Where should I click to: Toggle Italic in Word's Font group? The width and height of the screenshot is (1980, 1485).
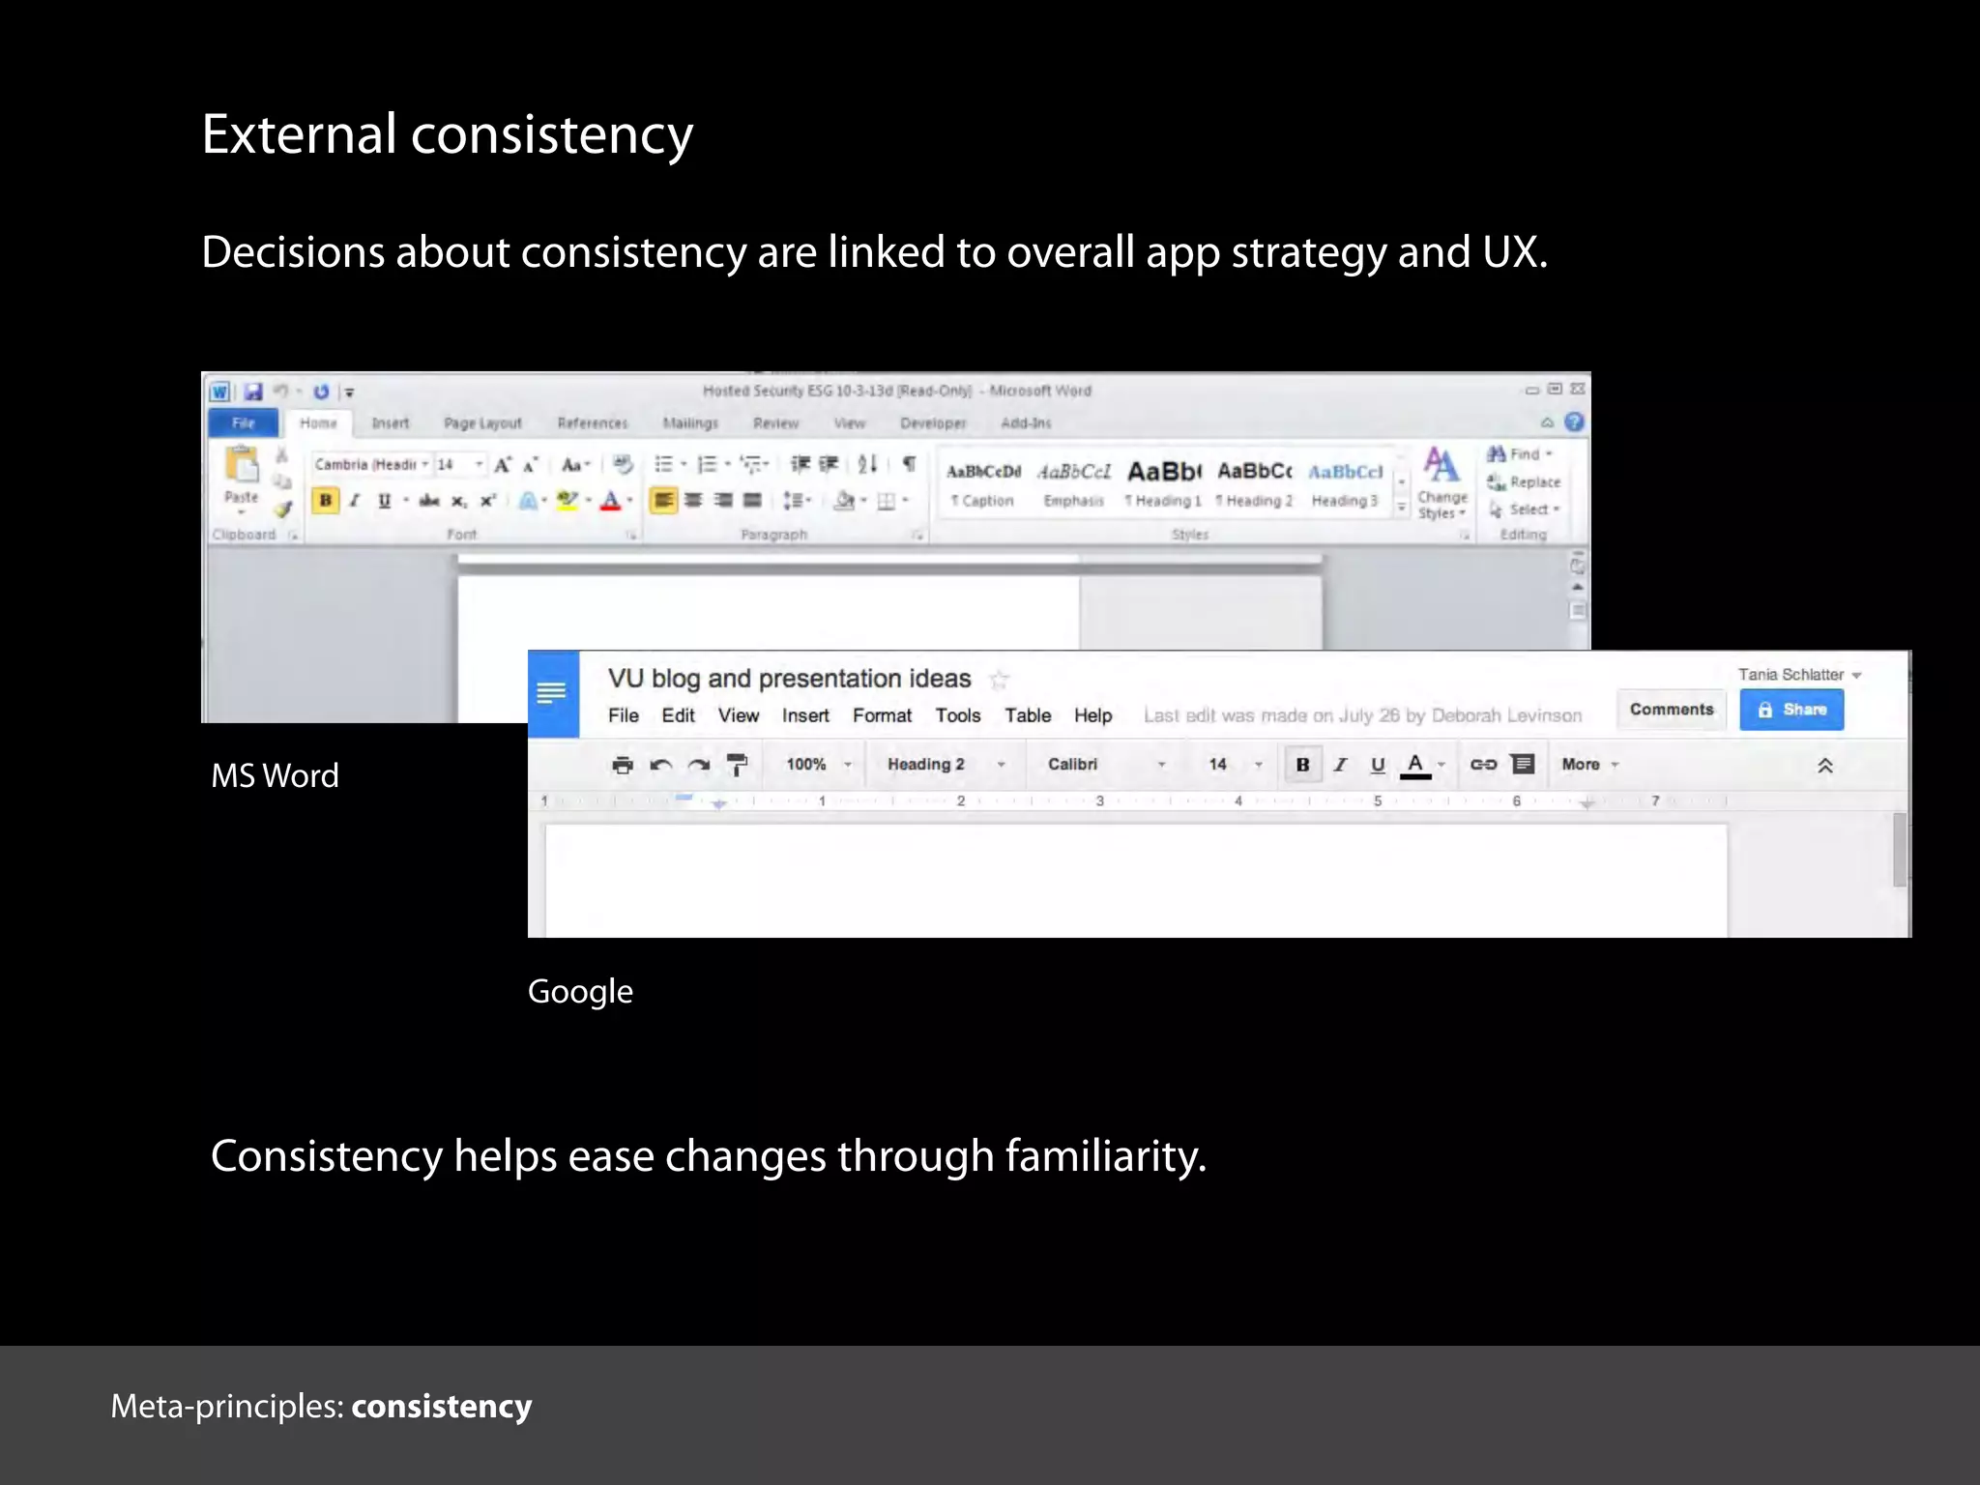point(355,500)
